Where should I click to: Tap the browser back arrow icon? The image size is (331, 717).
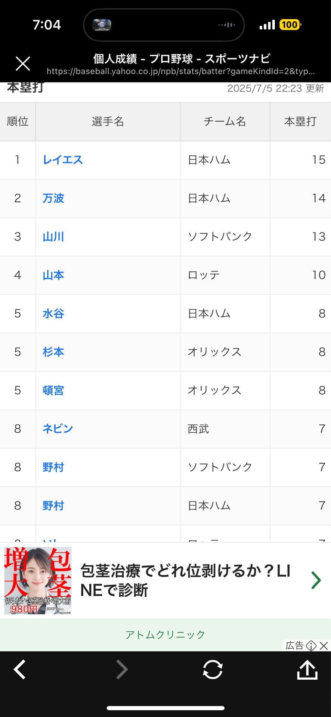click(20, 670)
